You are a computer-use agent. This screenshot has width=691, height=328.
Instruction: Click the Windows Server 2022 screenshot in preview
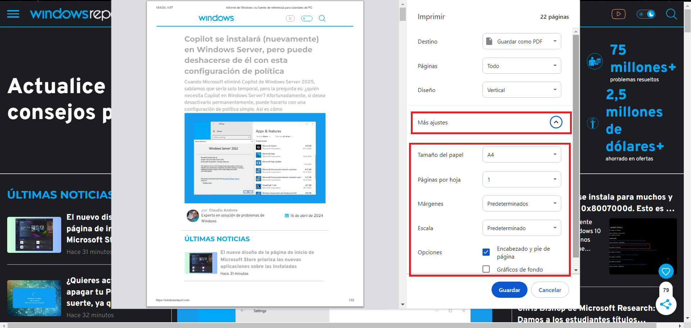point(255,158)
